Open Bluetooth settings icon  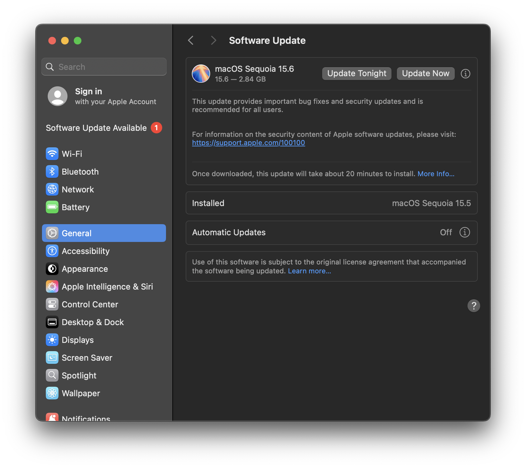point(52,172)
